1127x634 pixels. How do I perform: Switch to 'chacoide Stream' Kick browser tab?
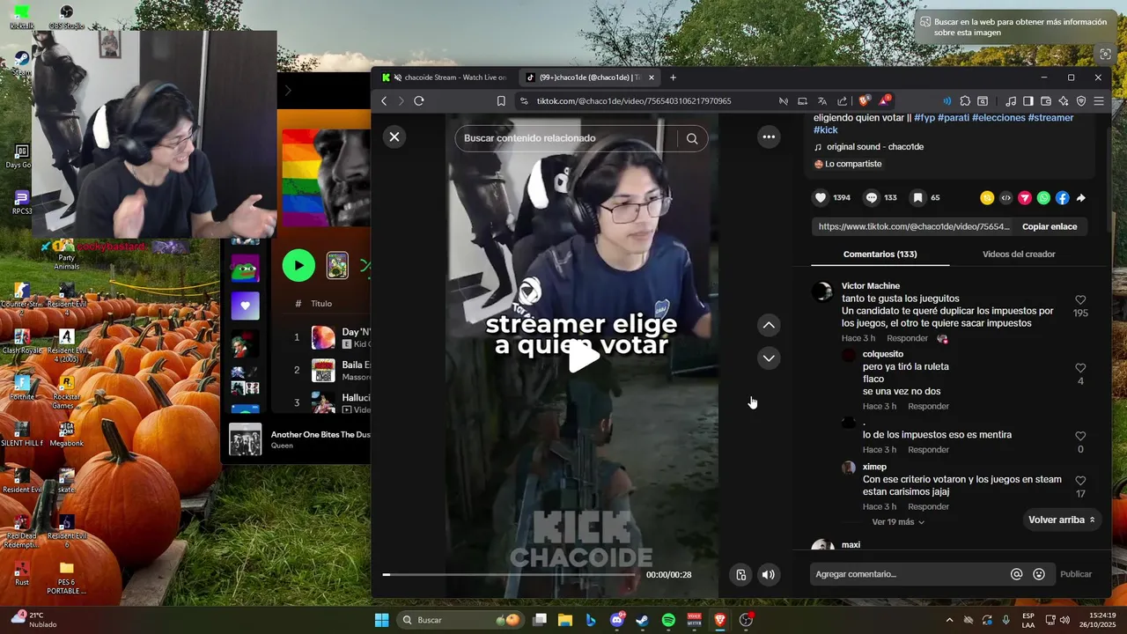click(x=446, y=77)
